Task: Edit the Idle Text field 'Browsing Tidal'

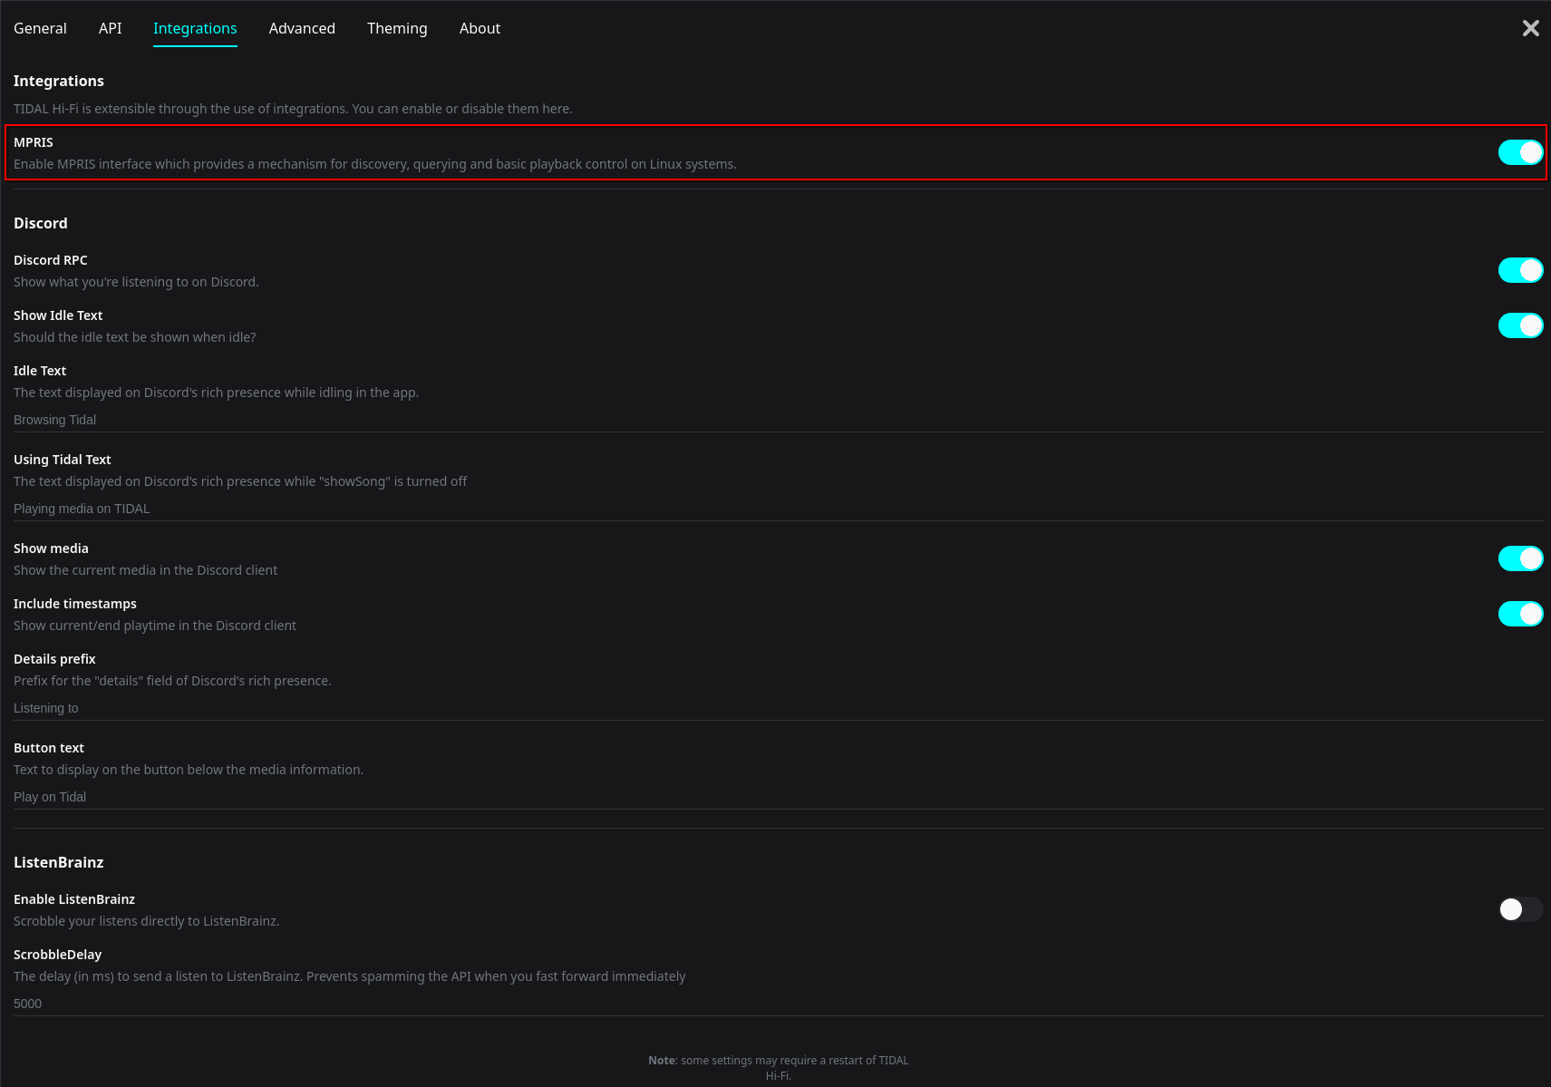Action: tap(778, 420)
